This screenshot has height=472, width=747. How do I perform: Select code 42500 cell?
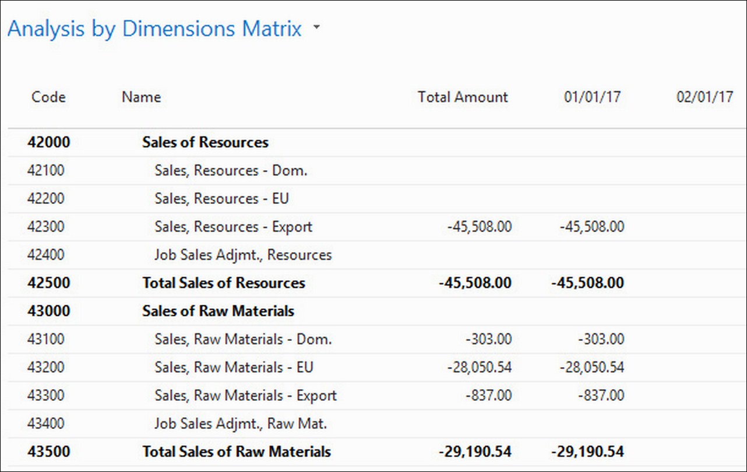coord(48,283)
